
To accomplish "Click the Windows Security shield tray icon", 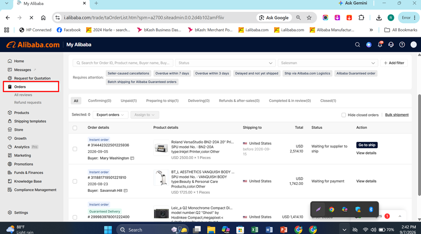I will (x=358, y=209).
